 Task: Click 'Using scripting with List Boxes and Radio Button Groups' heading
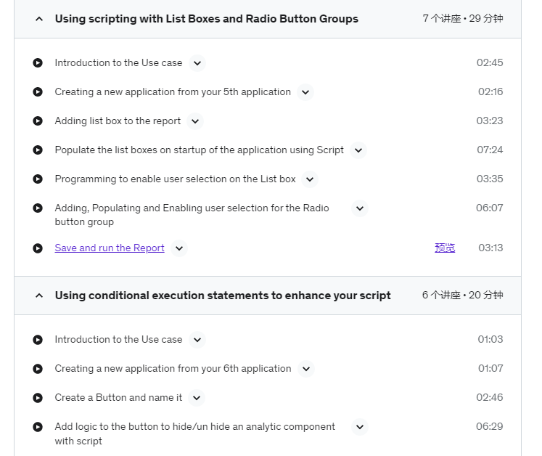(x=207, y=19)
